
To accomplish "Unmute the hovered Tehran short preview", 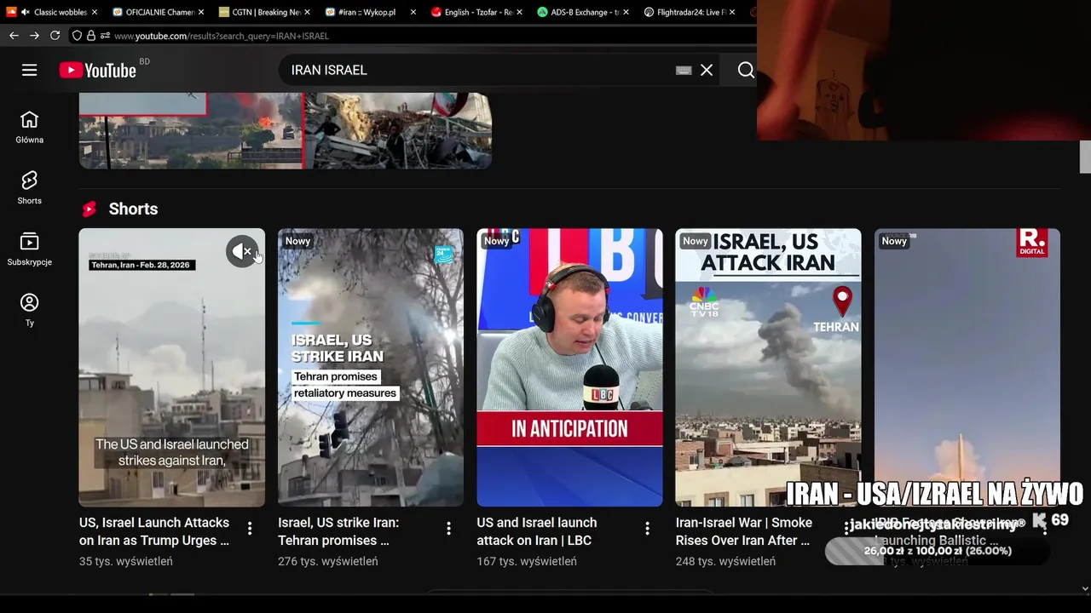I will coord(242,251).
